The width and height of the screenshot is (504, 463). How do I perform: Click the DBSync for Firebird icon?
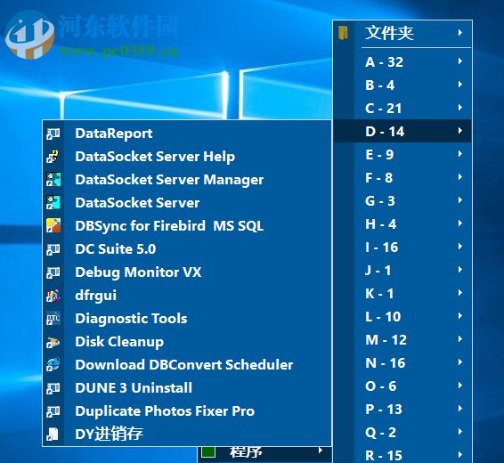[x=53, y=226]
